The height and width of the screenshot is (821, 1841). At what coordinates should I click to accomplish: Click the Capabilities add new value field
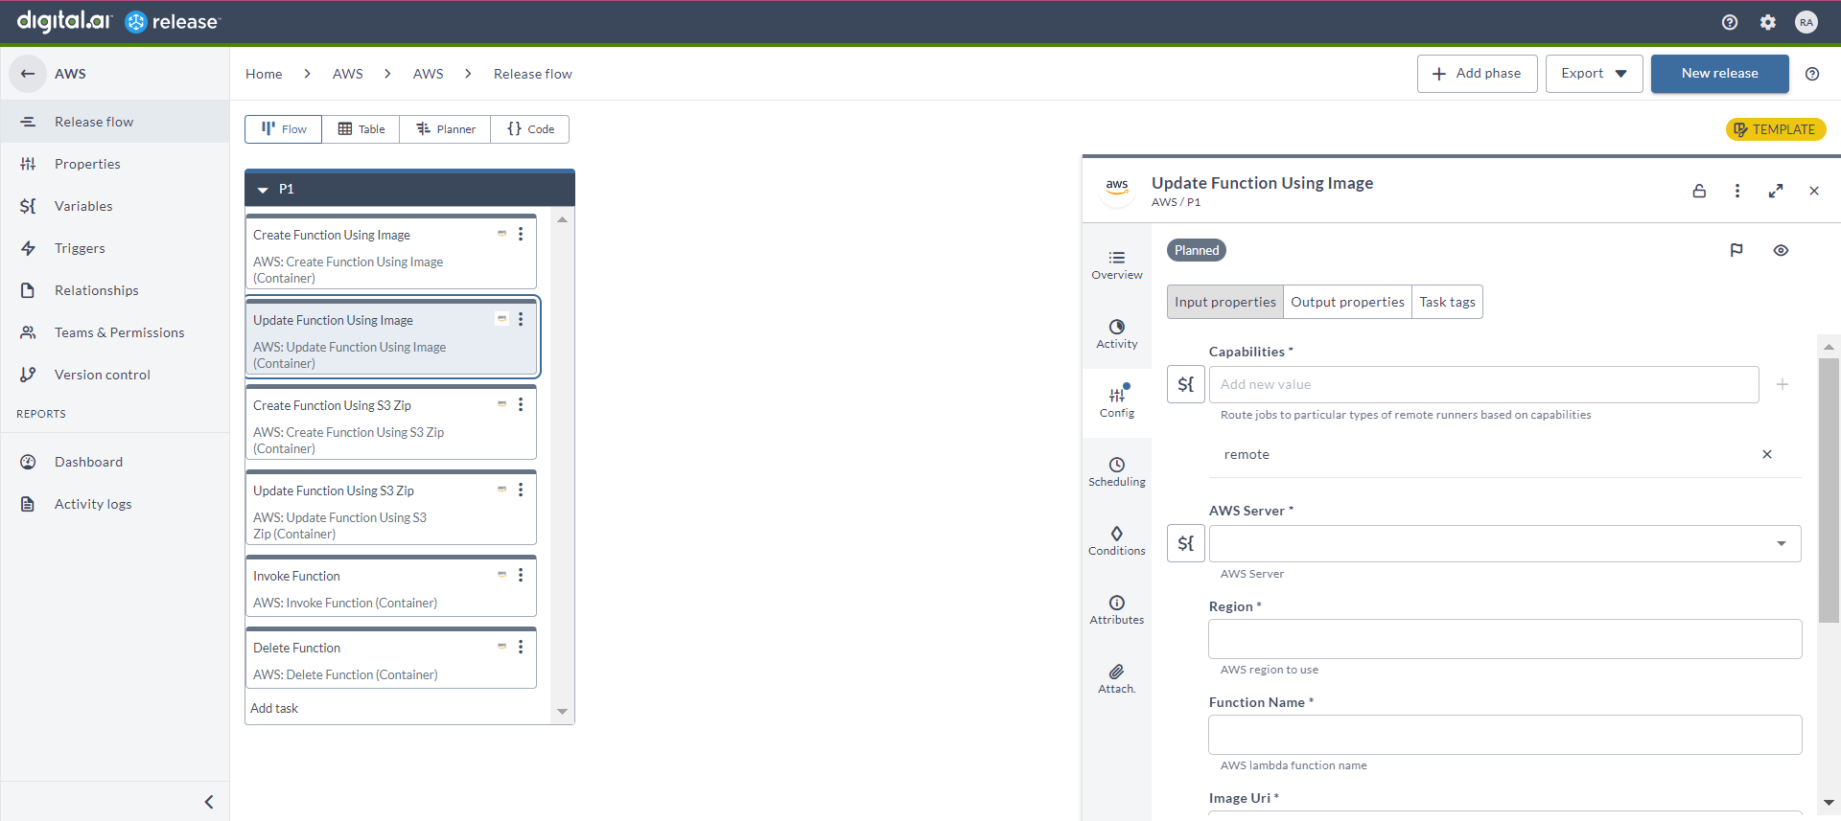click(1484, 384)
